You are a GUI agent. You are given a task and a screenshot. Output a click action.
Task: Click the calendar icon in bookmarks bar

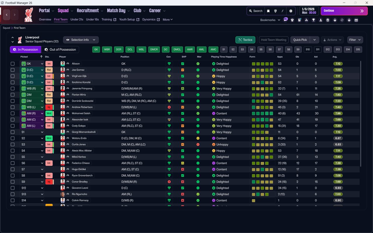click(x=356, y=20)
